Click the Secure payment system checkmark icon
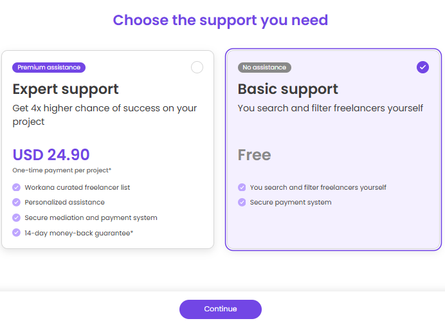Screen dimensions: 445x321 pyautogui.click(x=242, y=202)
